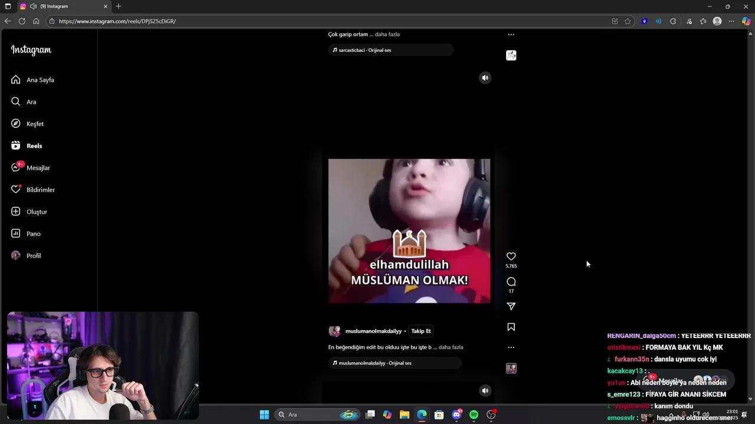
Task: Select Reels in the sidebar
Action: tap(27, 145)
